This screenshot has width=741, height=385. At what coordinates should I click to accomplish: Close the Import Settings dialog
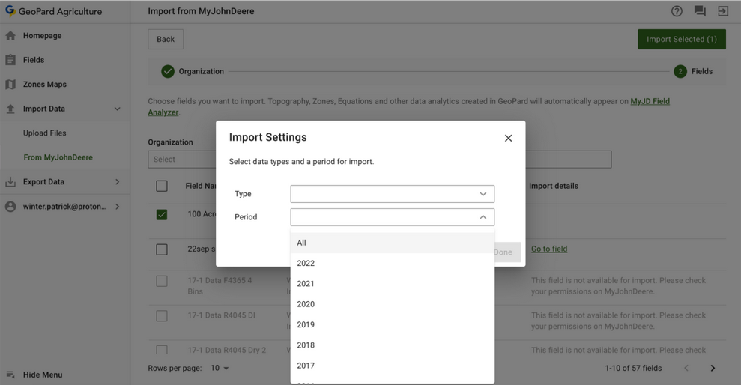point(508,138)
